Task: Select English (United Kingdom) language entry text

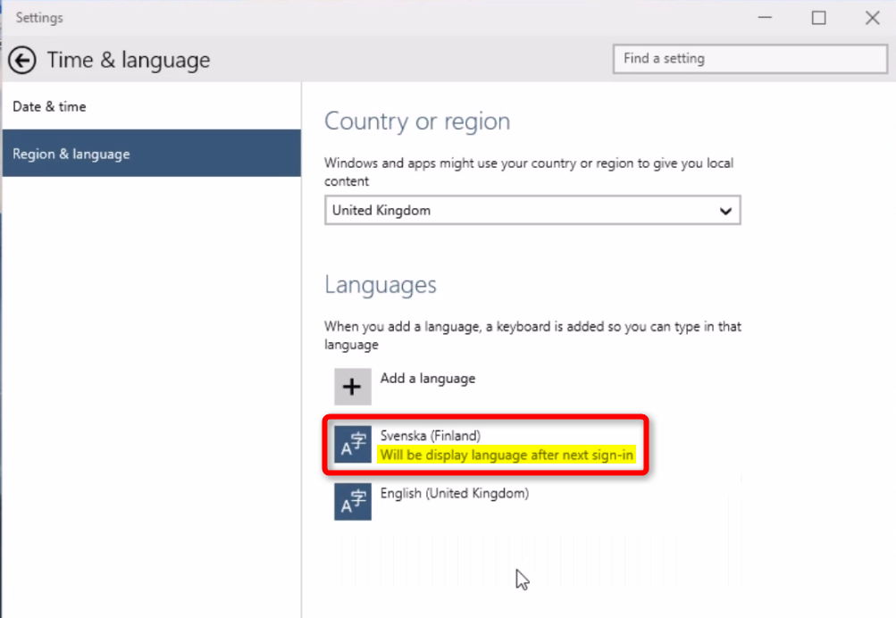Action: point(455,493)
